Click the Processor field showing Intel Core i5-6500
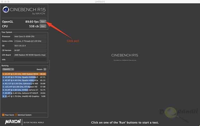Viewport: 200px width, 126px height. click(30, 36)
